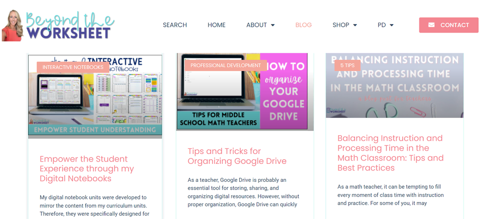Select the Blog menu item

pos(303,25)
